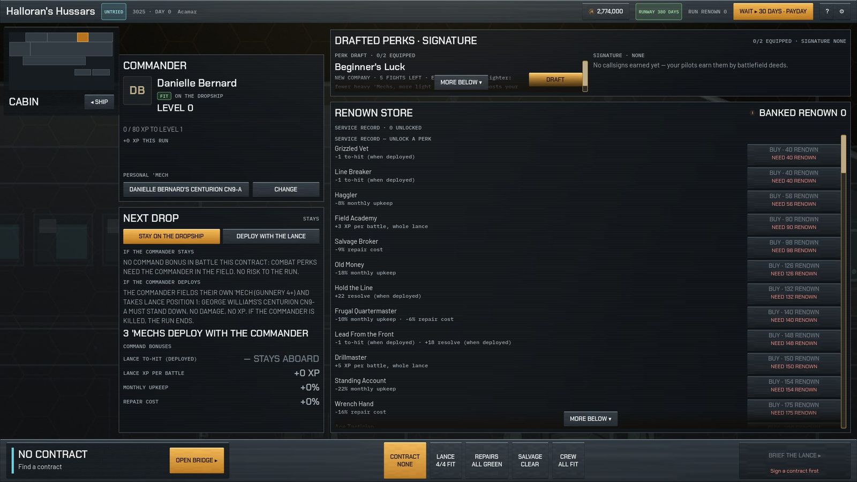Viewport: 857px width, 482px height.
Task: Click the Run Renown 0 counter
Action: pyautogui.click(x=707, y=11)
